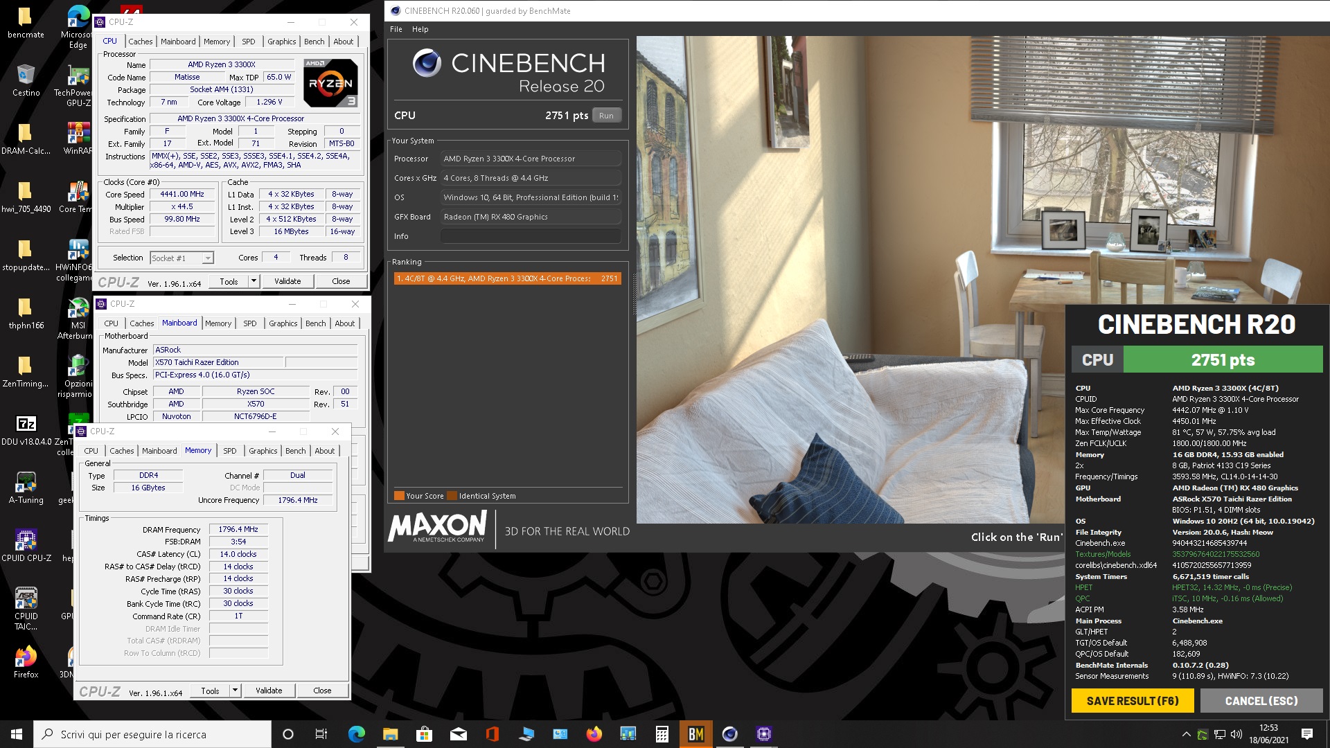Viewport: 1330px width, 748px height.
Task: Open the hwi_705_4490 desktop folder
Action: click(25, 197)
